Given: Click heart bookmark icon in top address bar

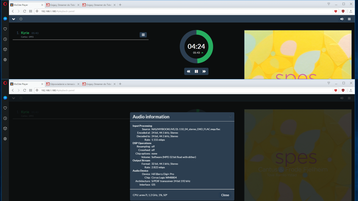Looking at the screenshot, I should (336, 11).
